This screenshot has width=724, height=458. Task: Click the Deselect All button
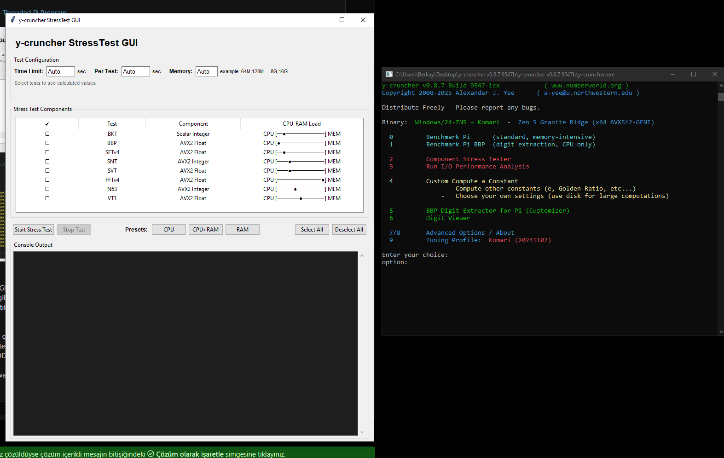pos(349,230)
